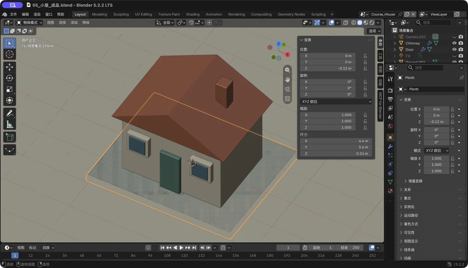Disable rendering for Camera.002 in outliner
Viewport: 468px width, 268px height.
(461, 37)
